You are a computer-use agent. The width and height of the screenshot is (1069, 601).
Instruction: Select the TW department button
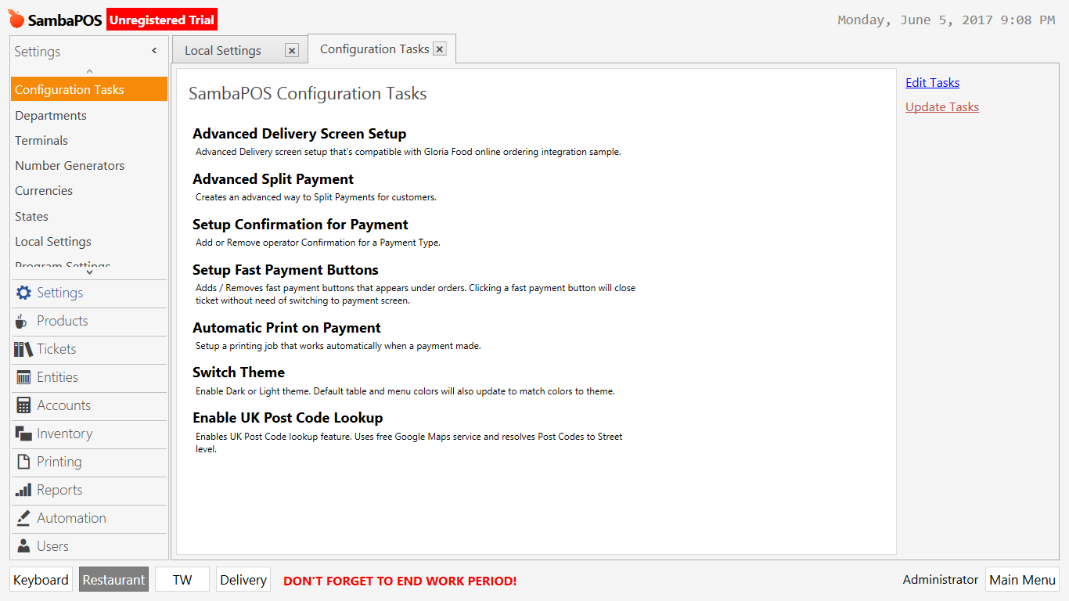pos(182,580)
